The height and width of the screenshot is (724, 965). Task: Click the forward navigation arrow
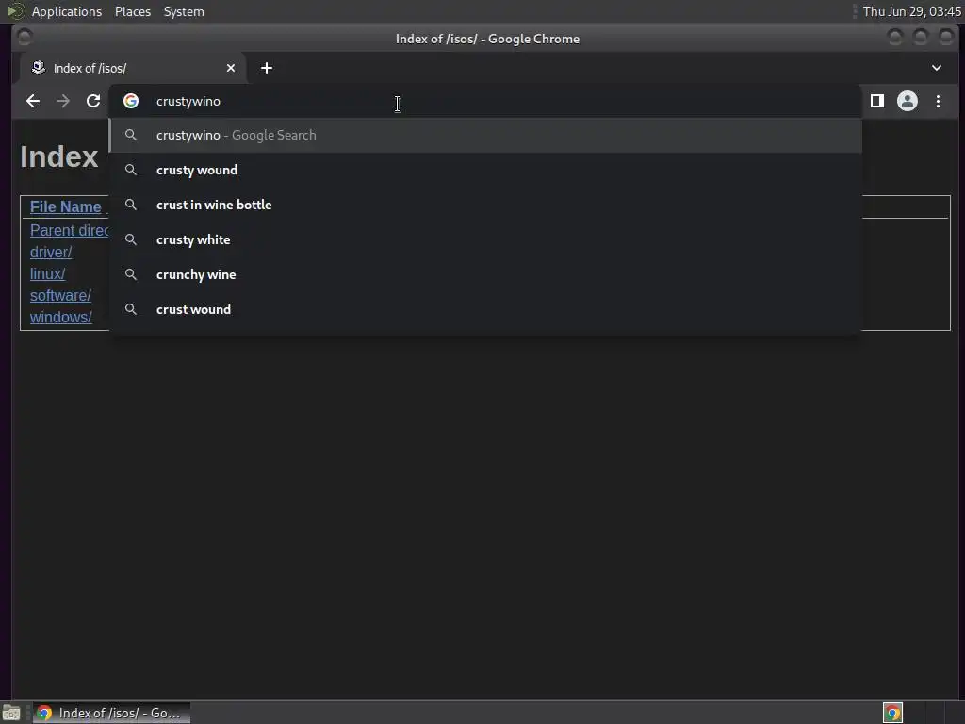63,101
